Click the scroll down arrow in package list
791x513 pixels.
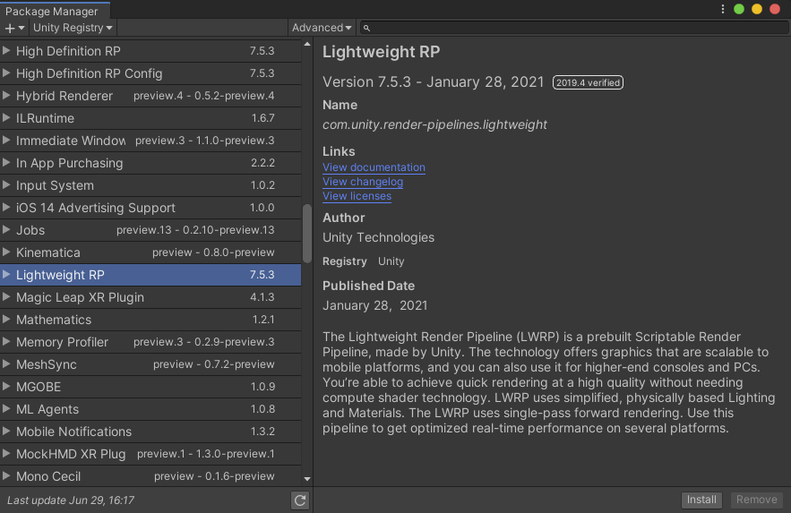(307, 480)
